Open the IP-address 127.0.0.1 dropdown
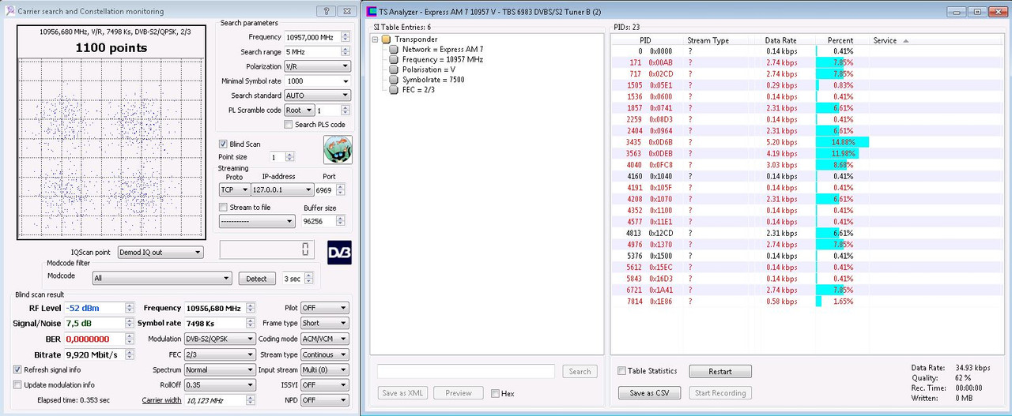Viewport: 1012px width, 416px height. 283,189
